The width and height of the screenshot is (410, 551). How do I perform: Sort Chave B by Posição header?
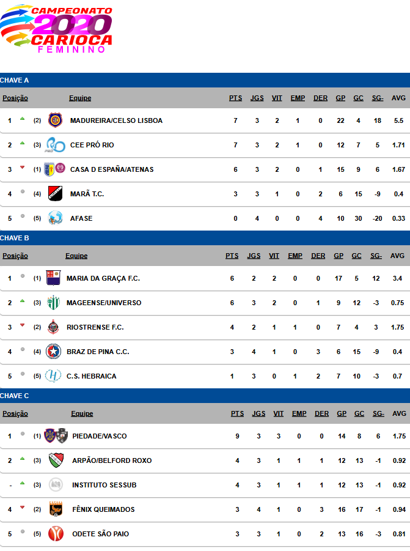15,256
